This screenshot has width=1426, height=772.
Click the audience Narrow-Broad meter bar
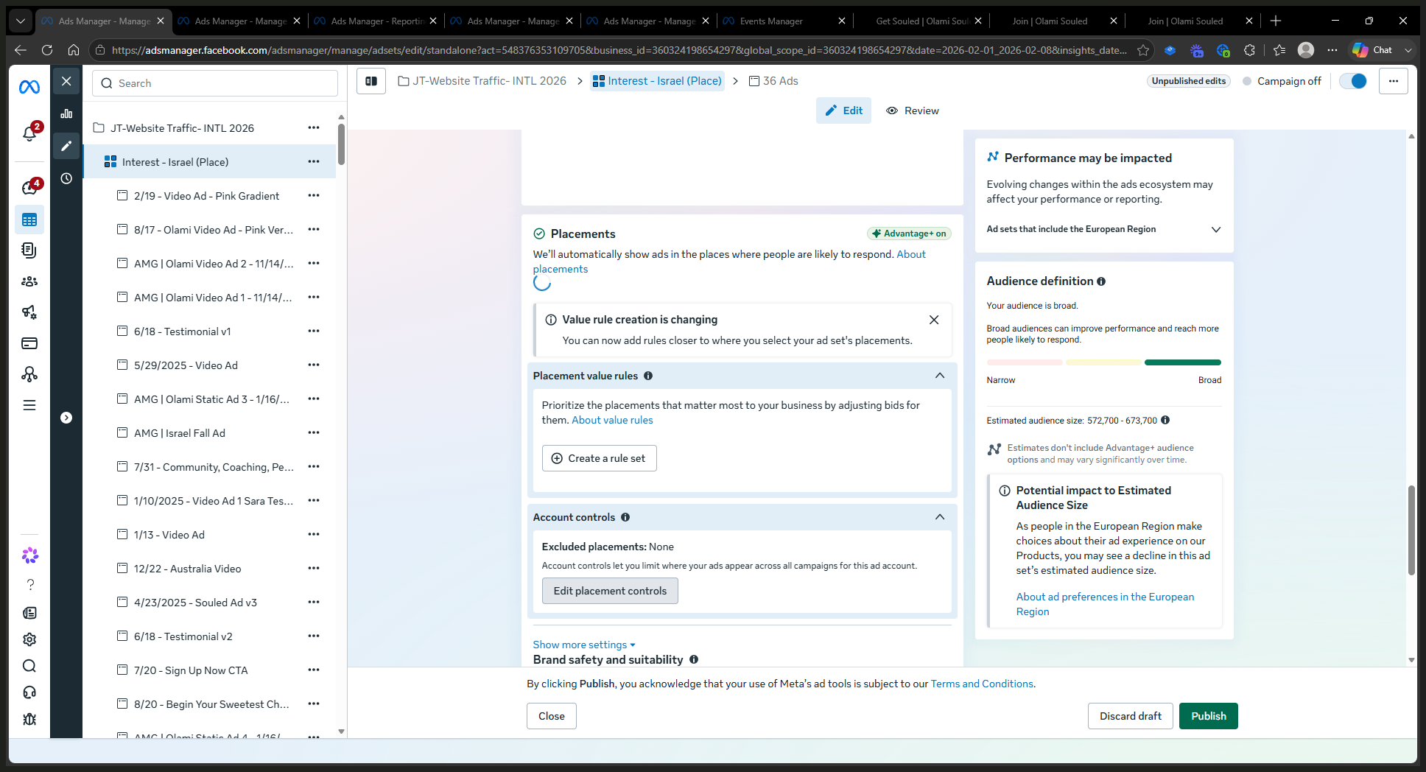tap(1104, 362)
